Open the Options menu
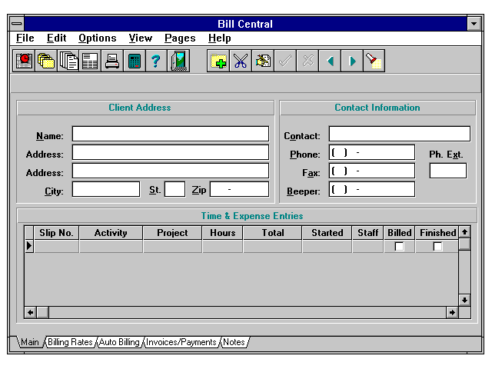The height and width of the screenshot is (369, 492). tap(98, 38)
